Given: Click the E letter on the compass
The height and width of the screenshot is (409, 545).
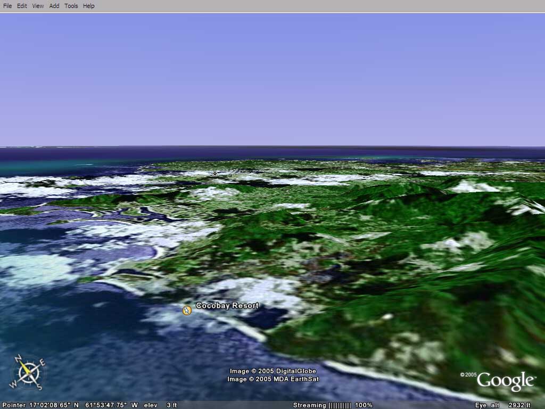Looking at the screenshot, I should [43, 363].
